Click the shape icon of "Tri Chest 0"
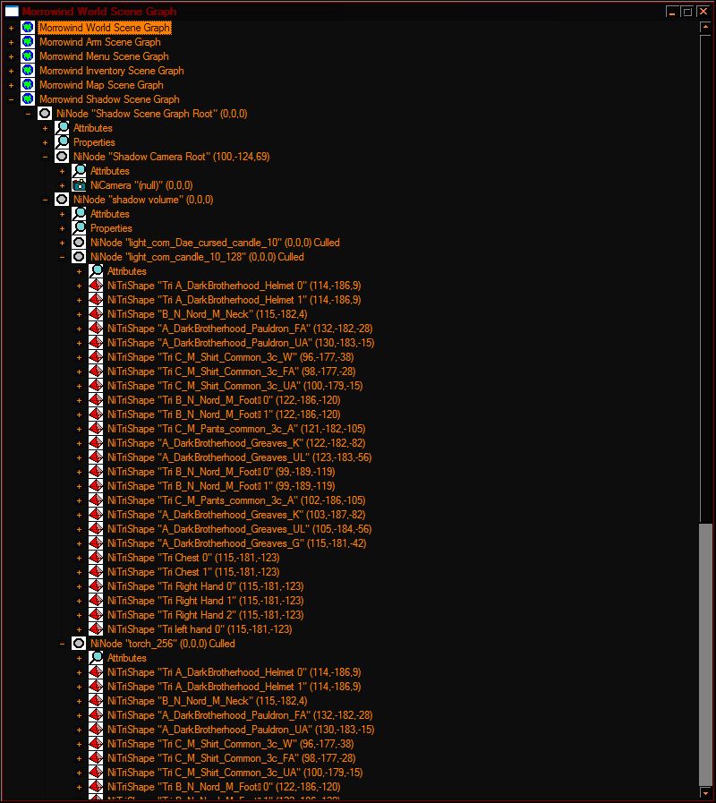This screenshot has width=716, height=803. click(96, 557)
